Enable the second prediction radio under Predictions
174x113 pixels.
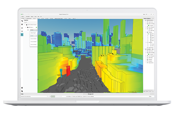pos(149,36)
